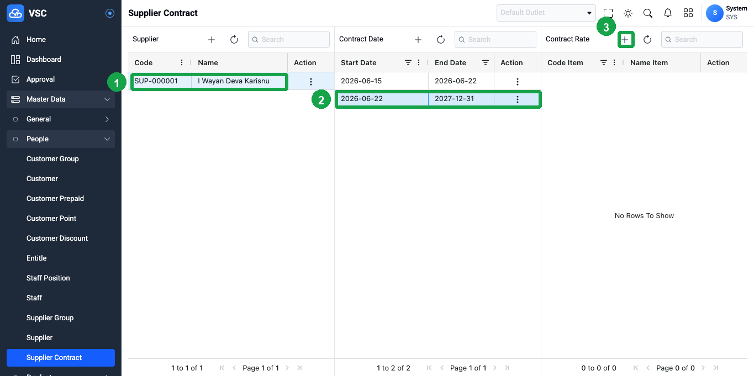The height and width of the screenshot is (376, 754).
Task: Add a new Supplier with plus icon
Action: pos(212,40)
